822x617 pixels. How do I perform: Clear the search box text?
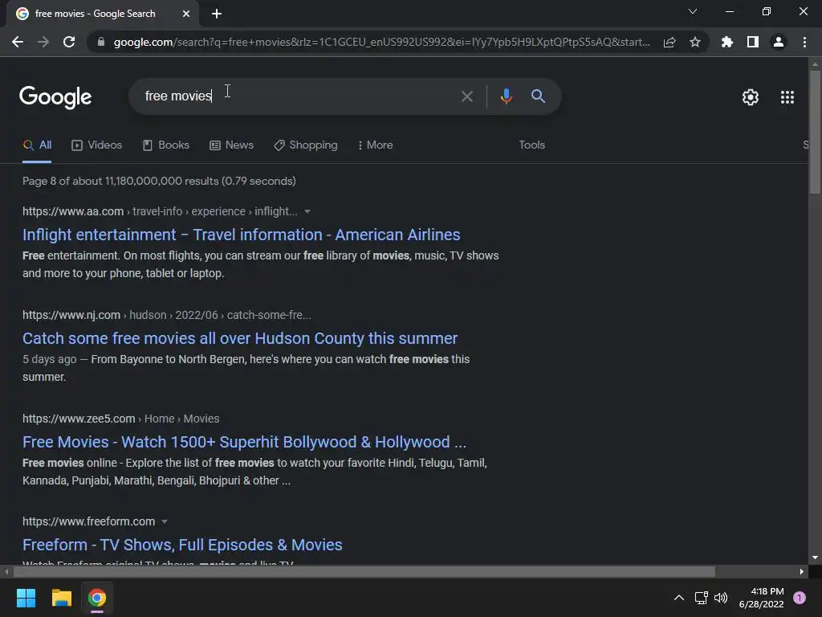[x=466, y=96]
